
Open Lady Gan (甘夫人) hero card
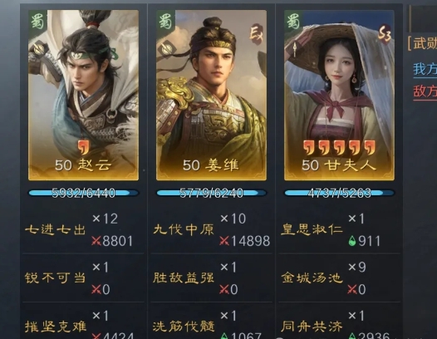coord(339,96)
